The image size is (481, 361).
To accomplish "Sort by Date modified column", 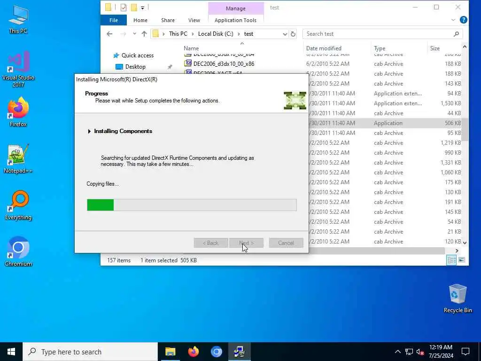I will [x=324, y=48].
